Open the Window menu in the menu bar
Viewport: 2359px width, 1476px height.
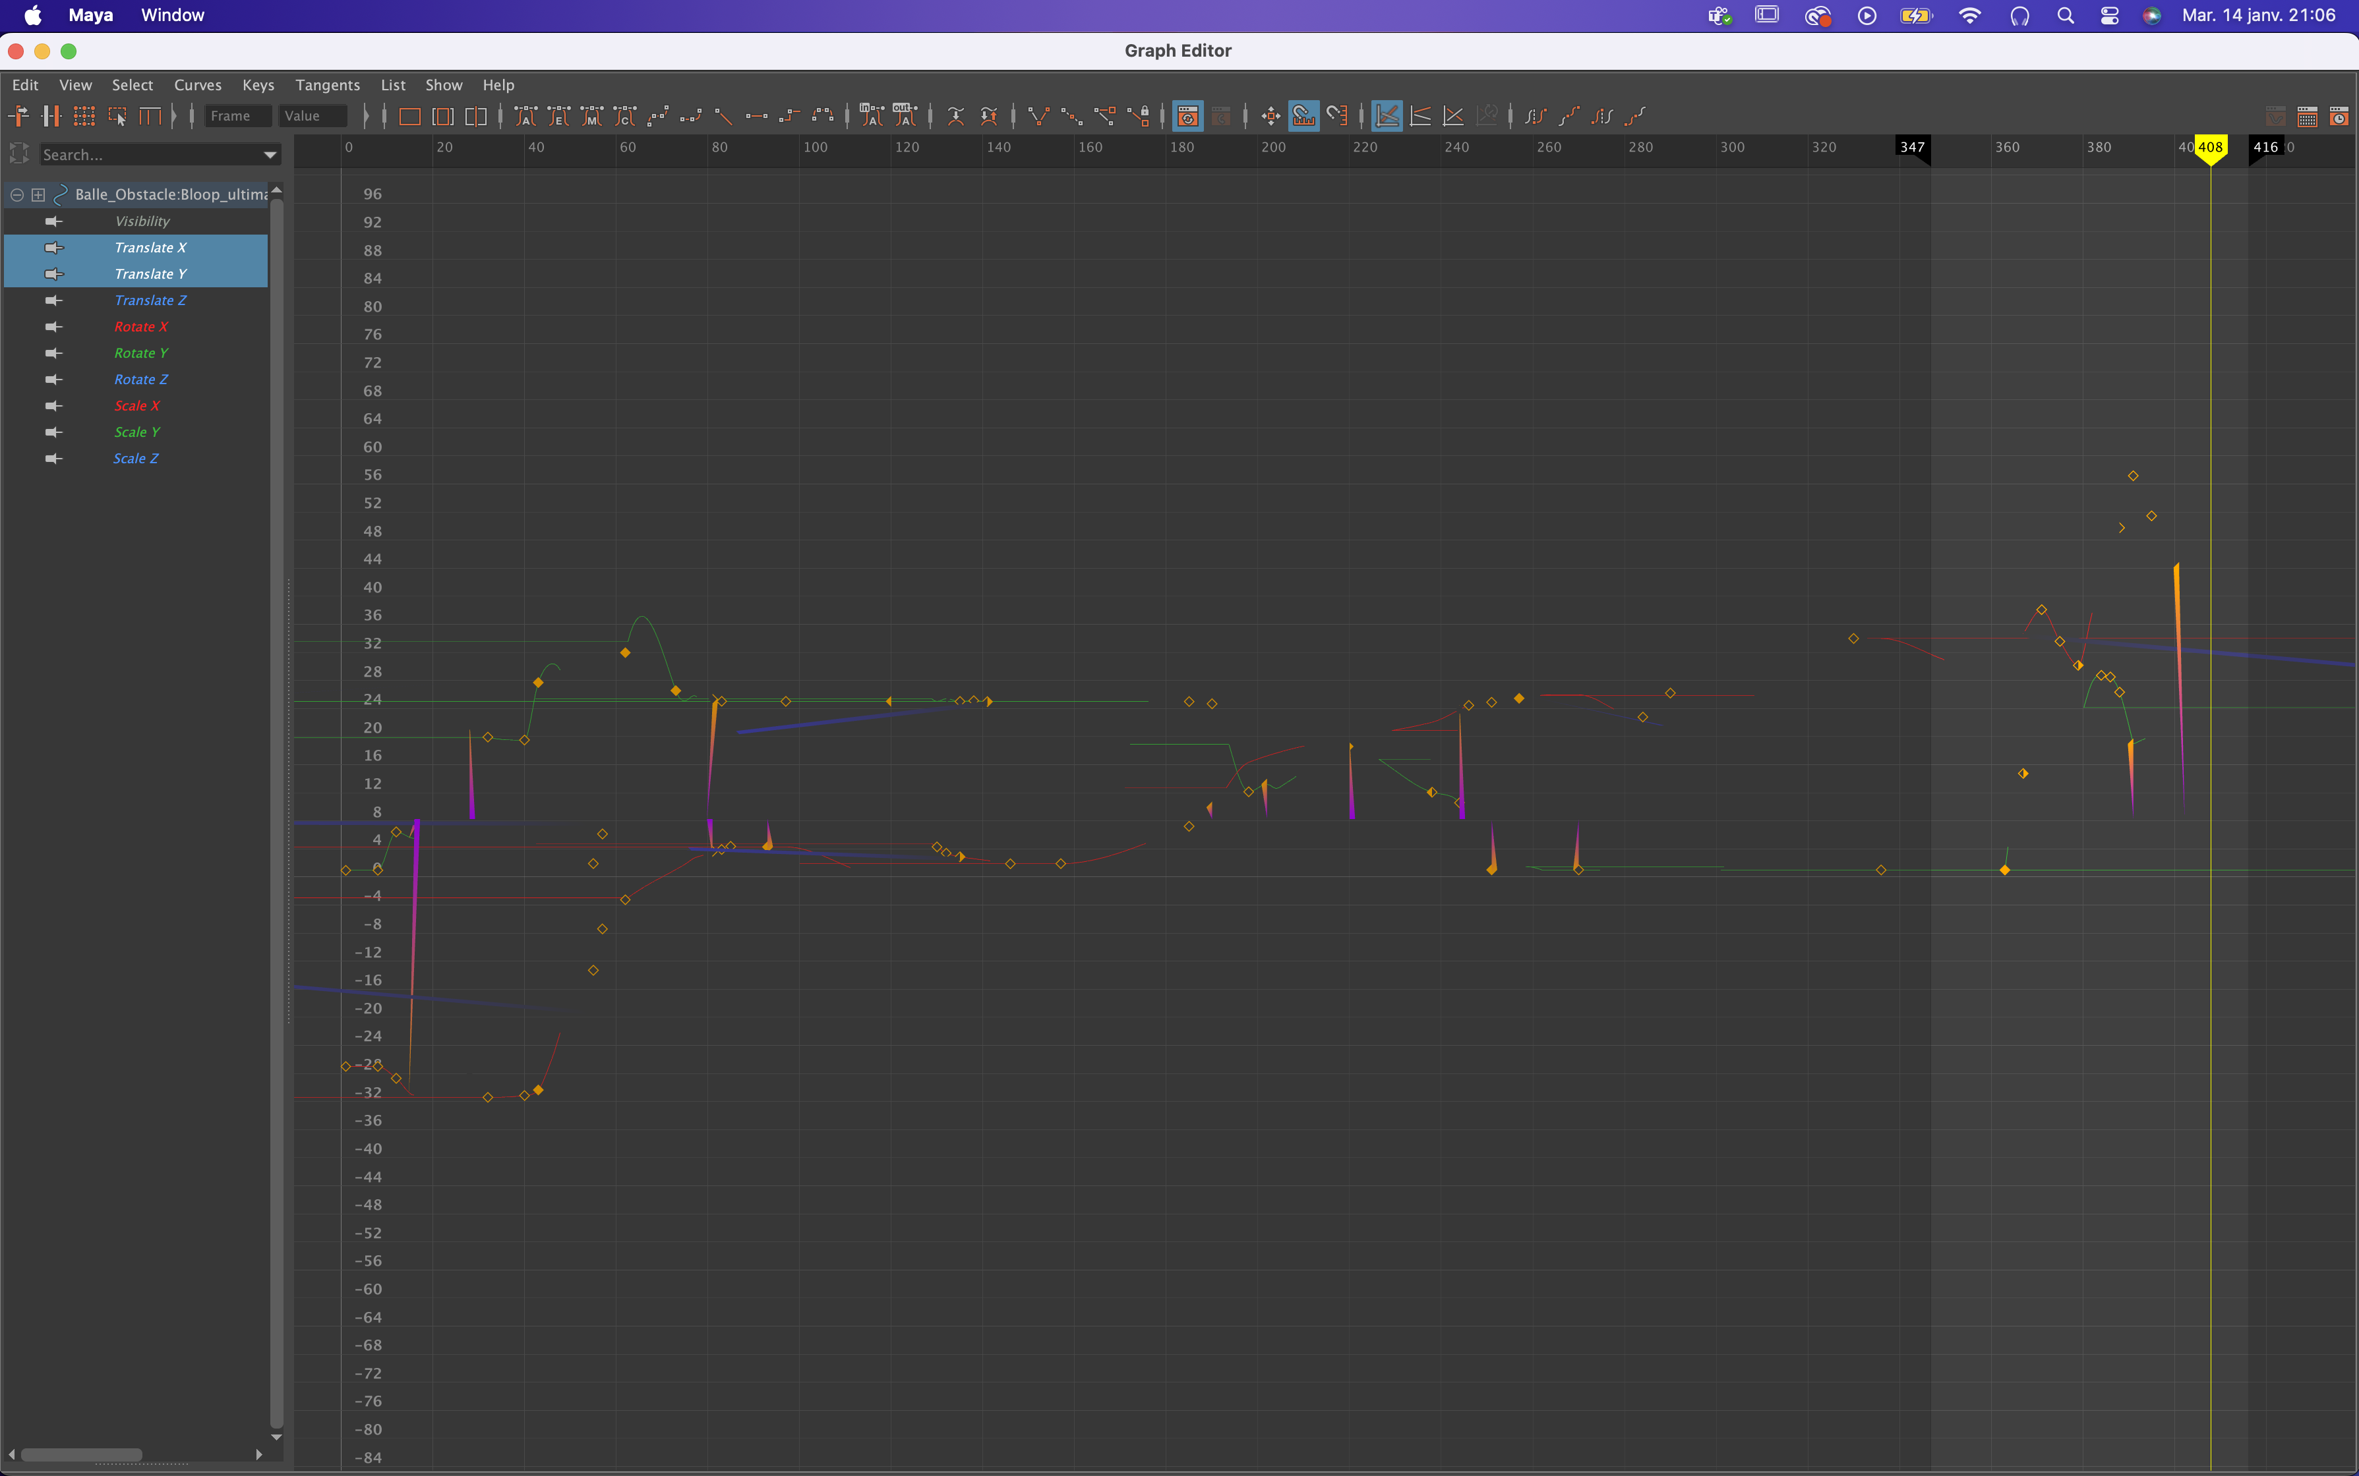point(172,14)
